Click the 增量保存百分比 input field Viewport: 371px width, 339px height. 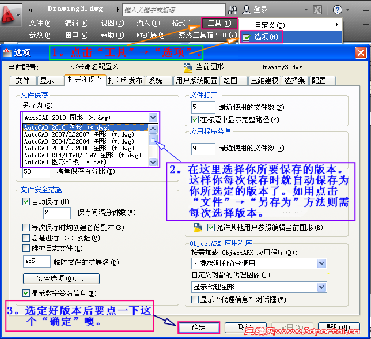[36, 172]
